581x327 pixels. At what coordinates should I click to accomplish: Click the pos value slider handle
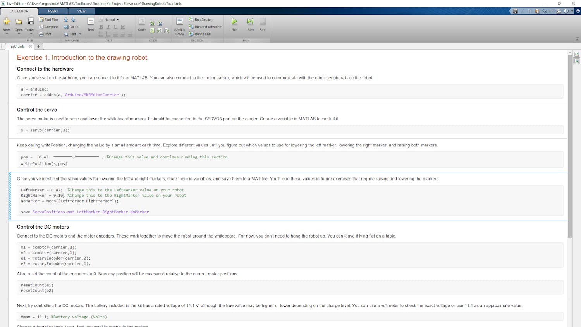(x=74, y=157)
